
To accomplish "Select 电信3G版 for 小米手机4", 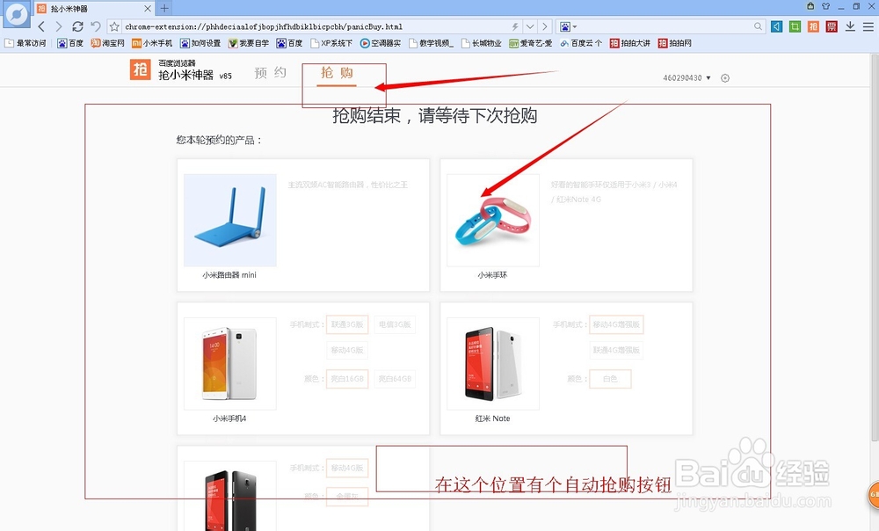I will pyautogui.click(x=395, y=324).
